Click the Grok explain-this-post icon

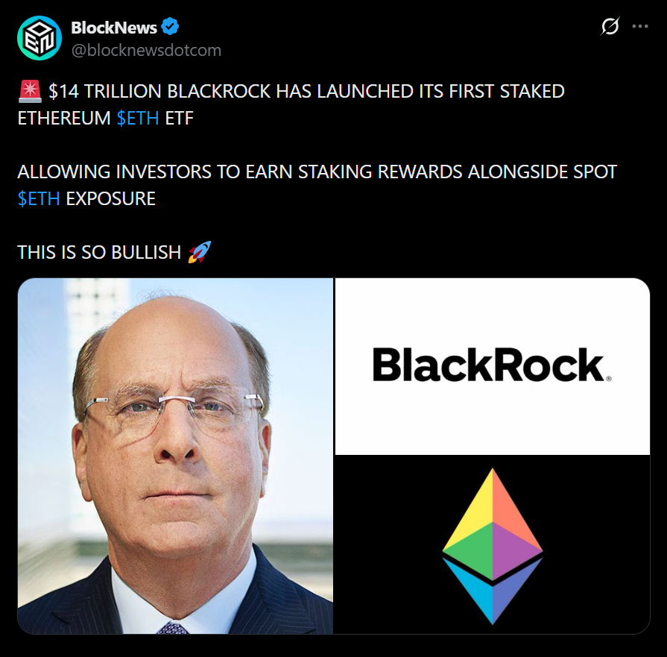610,26
